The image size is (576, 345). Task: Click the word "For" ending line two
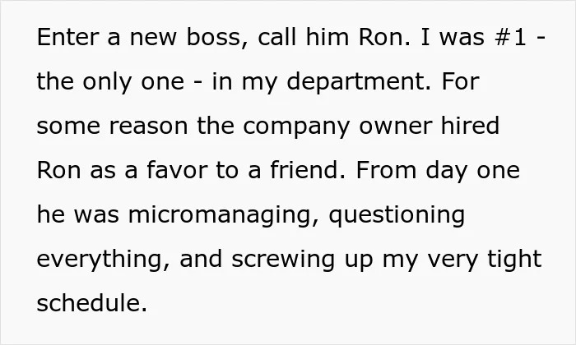click(x=460, y=81)
